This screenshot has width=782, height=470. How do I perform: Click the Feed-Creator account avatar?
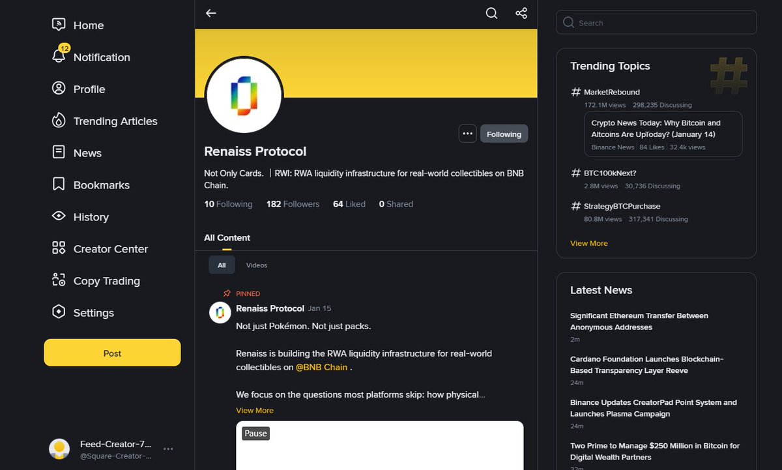(59, 449)
